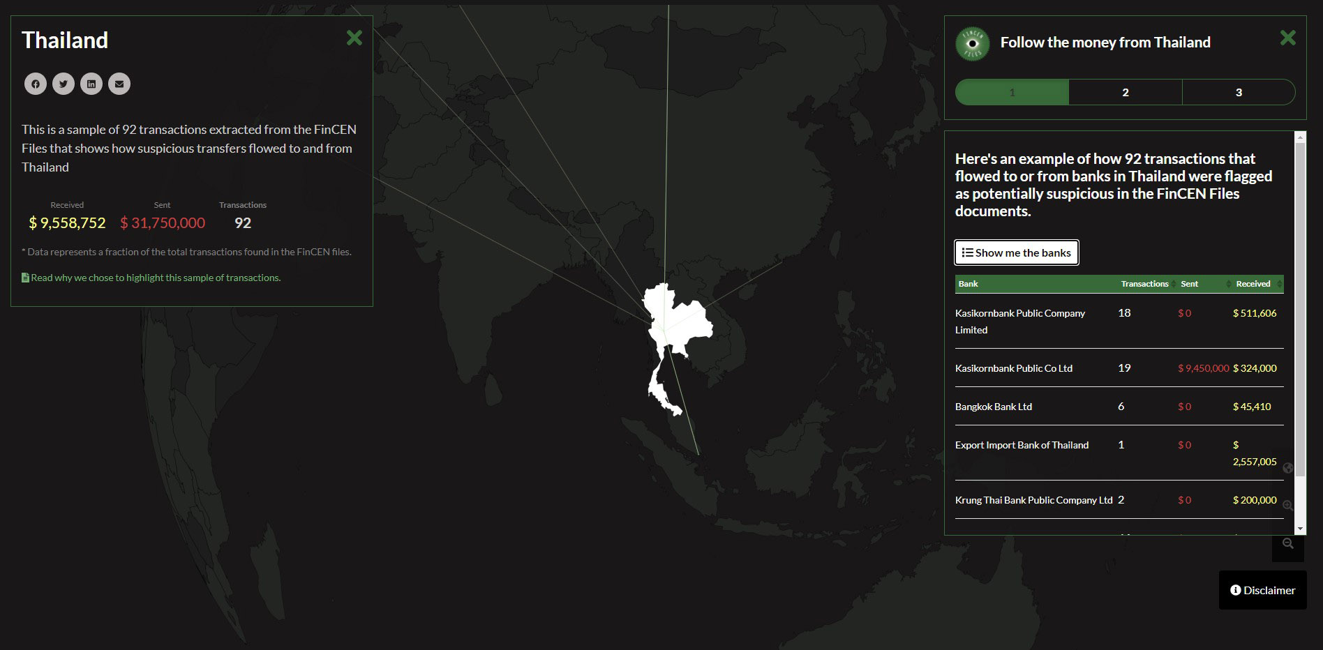Close the Thailand info panel
Image resolution: width=1323 pixels, height=650 pixels.
[354, 38]
